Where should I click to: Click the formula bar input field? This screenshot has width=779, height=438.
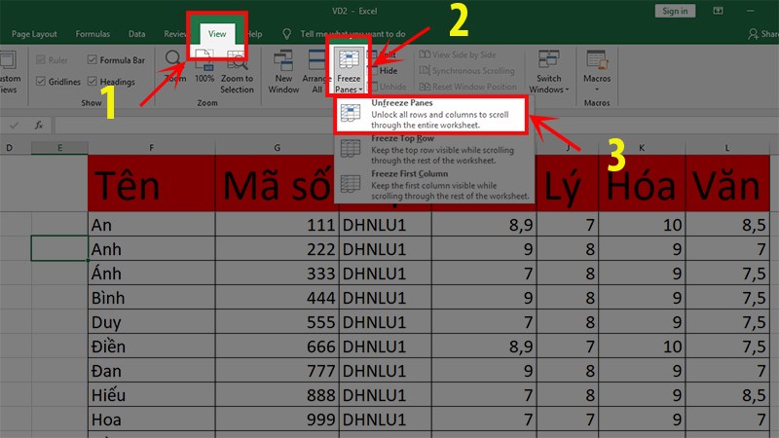click(x=417, y=126)
